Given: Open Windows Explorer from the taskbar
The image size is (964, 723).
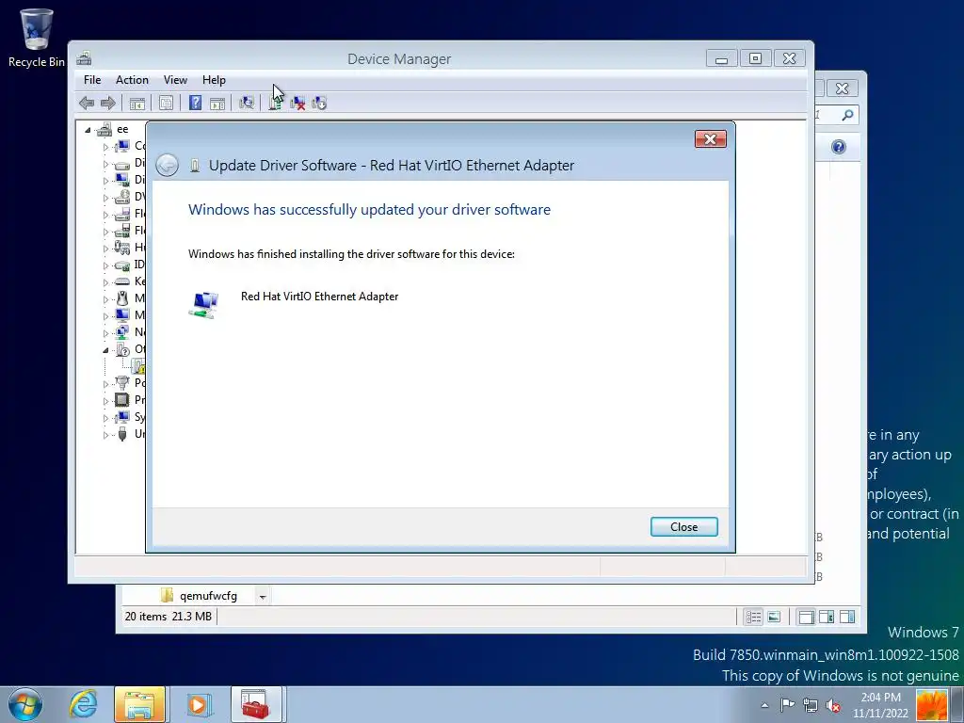Looking at the screenshot, I should point(139,704).
